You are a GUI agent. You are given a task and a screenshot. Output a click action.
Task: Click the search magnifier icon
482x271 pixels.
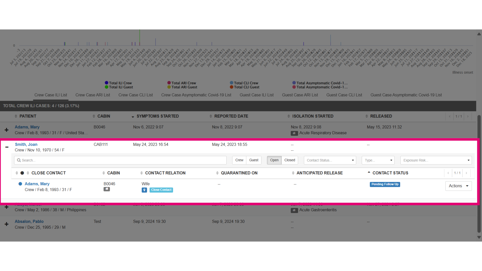click(x=19, y=160)
